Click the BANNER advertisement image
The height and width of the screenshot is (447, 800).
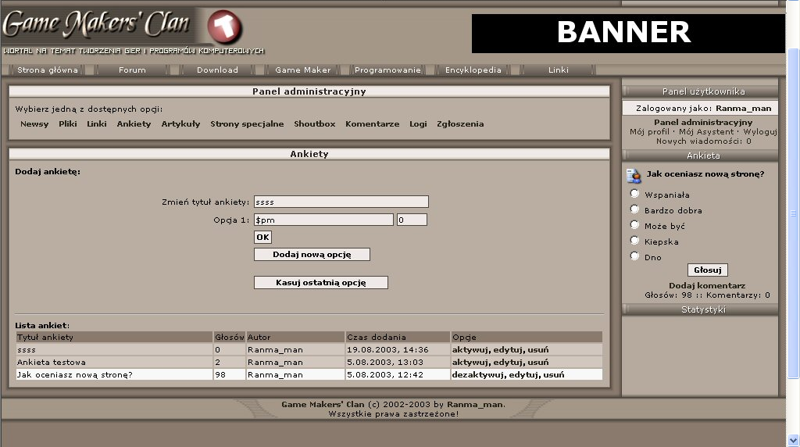pos(624,33)
